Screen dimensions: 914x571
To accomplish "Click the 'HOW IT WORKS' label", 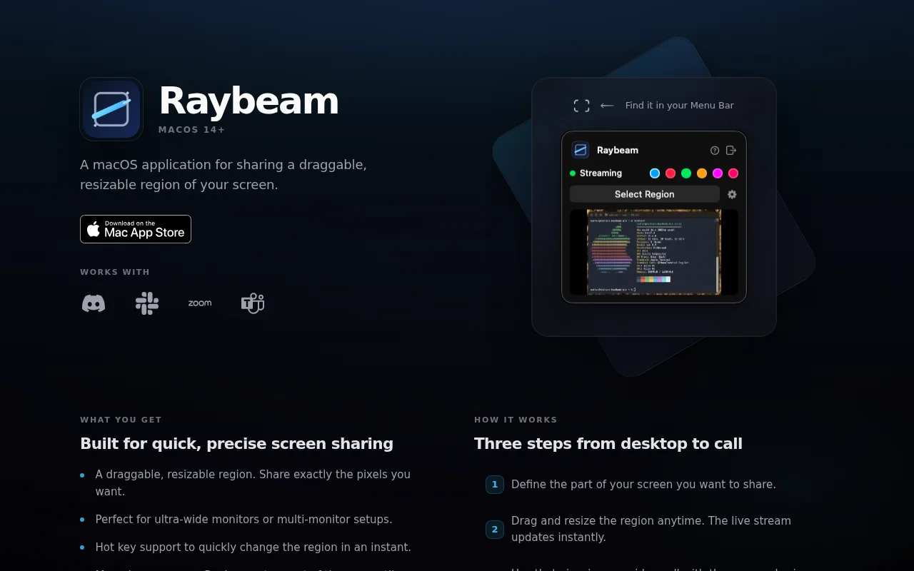I will pyautogui.click(x=516, y=420).
